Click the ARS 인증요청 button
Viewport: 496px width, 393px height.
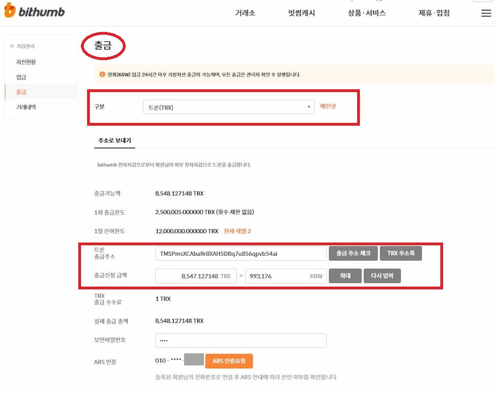pos(229,361)
